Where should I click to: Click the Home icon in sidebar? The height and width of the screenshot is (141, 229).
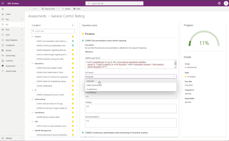(x=3, y=14)
